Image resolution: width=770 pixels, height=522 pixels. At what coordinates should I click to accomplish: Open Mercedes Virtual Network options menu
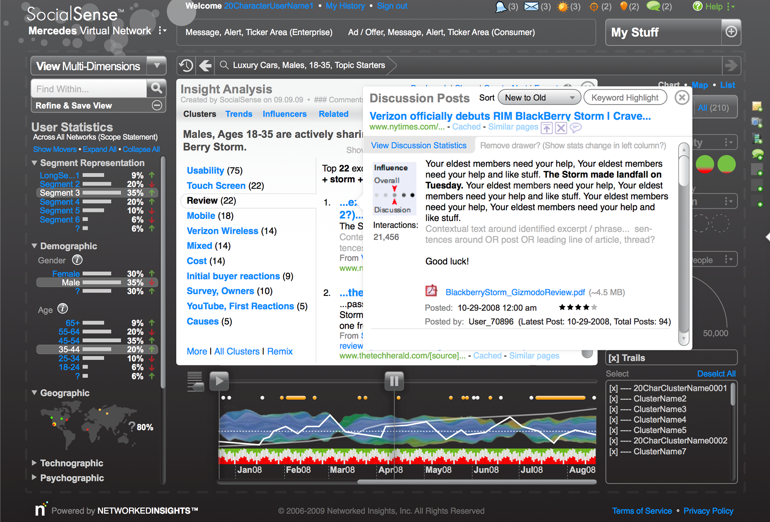[x=162, y=31]
